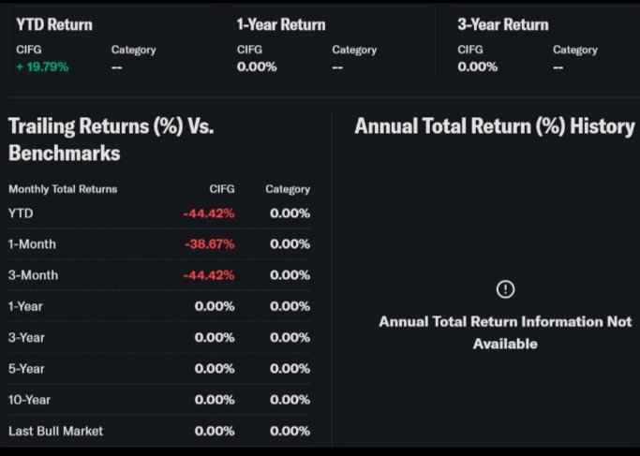Click the Category column header in table

point(287,189)
